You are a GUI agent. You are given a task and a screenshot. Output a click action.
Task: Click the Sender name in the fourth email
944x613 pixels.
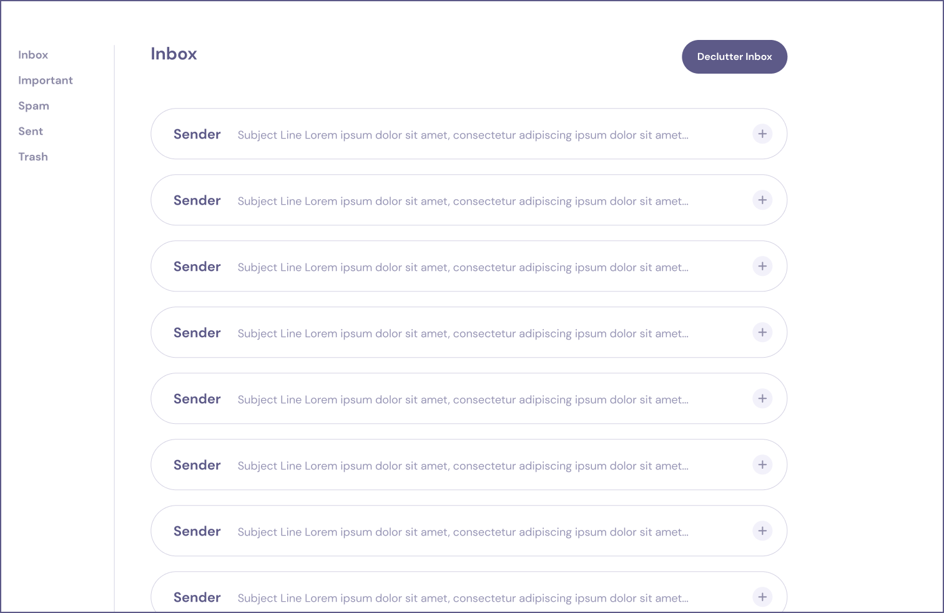pos(197,333)
